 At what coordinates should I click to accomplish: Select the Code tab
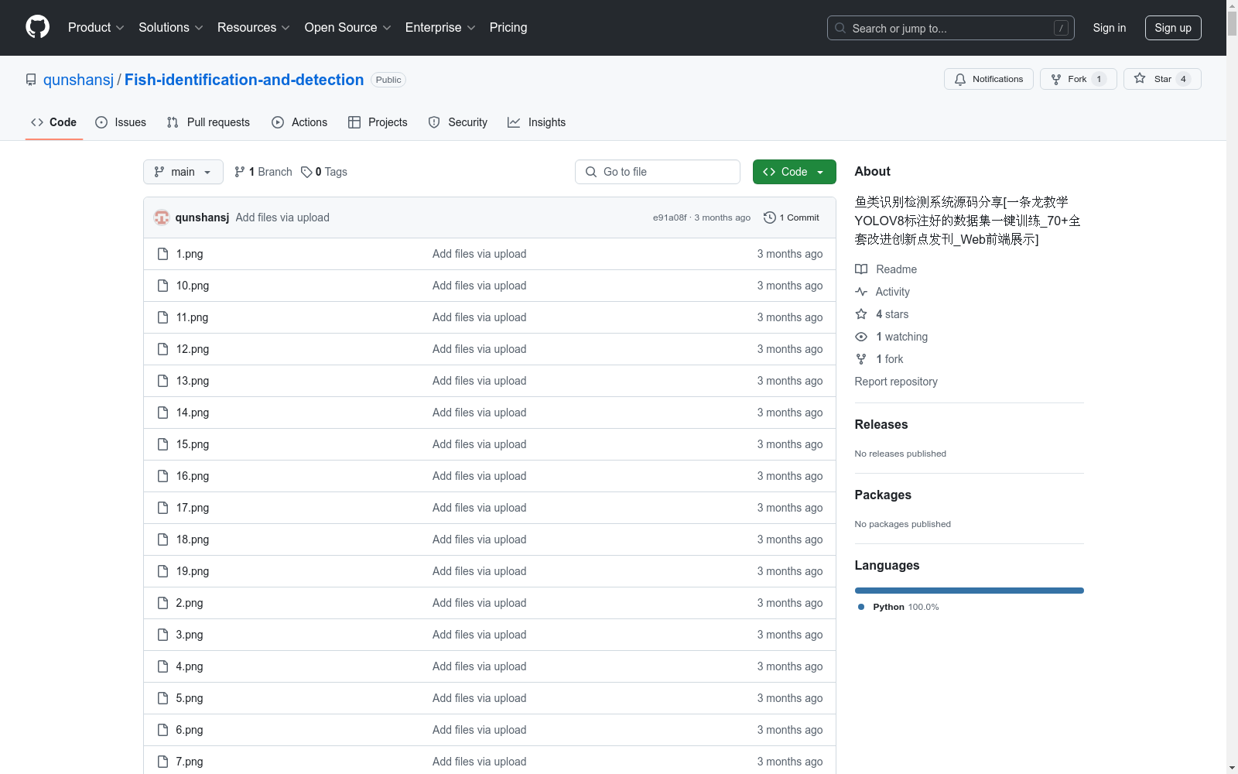coord(54,122)
